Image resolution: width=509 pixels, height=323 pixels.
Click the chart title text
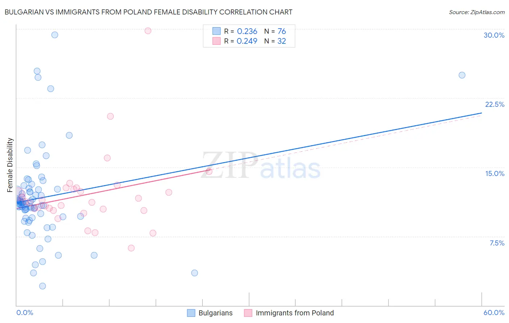tap(148, 12)
